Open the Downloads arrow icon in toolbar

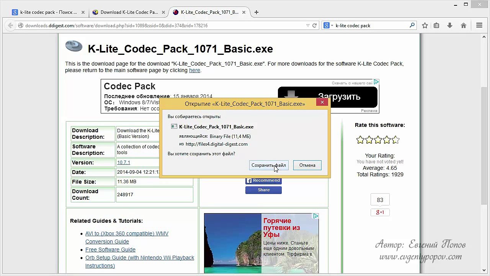(x=450, y=26)
